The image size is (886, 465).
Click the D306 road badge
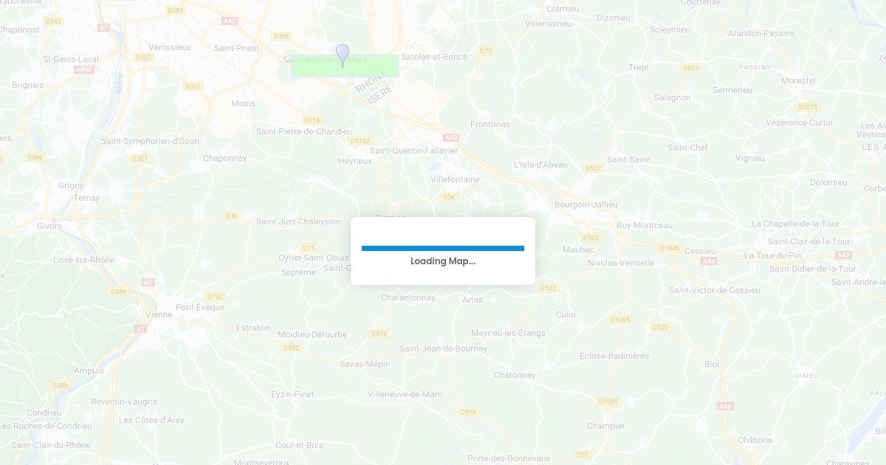pyautogui.click(x=281, y=35)
